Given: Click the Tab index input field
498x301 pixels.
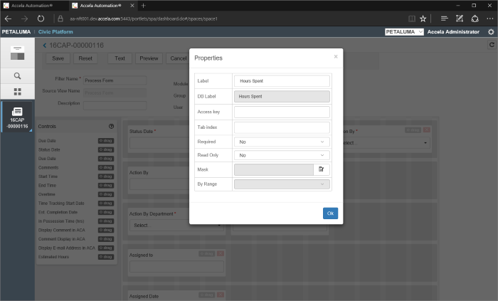Looking at the screenshot, I should click(x=282, y=127).
